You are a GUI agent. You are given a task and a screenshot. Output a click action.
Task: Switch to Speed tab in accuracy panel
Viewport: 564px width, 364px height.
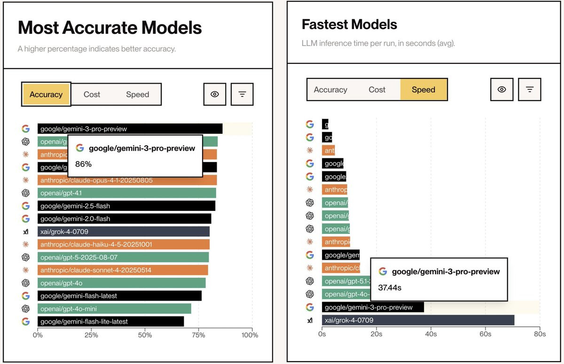pos(137,94)
